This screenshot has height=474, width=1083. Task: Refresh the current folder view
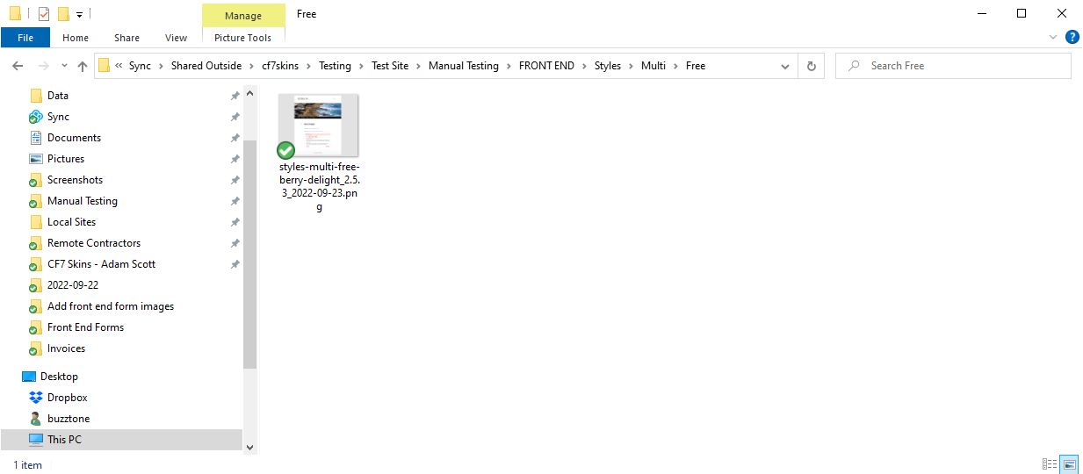(x=811, y=66)
